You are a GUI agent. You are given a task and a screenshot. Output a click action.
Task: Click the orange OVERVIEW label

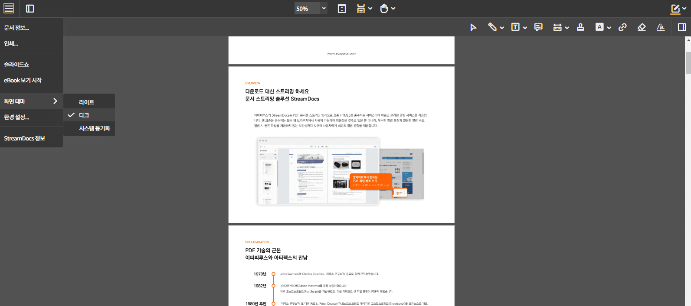252,83
